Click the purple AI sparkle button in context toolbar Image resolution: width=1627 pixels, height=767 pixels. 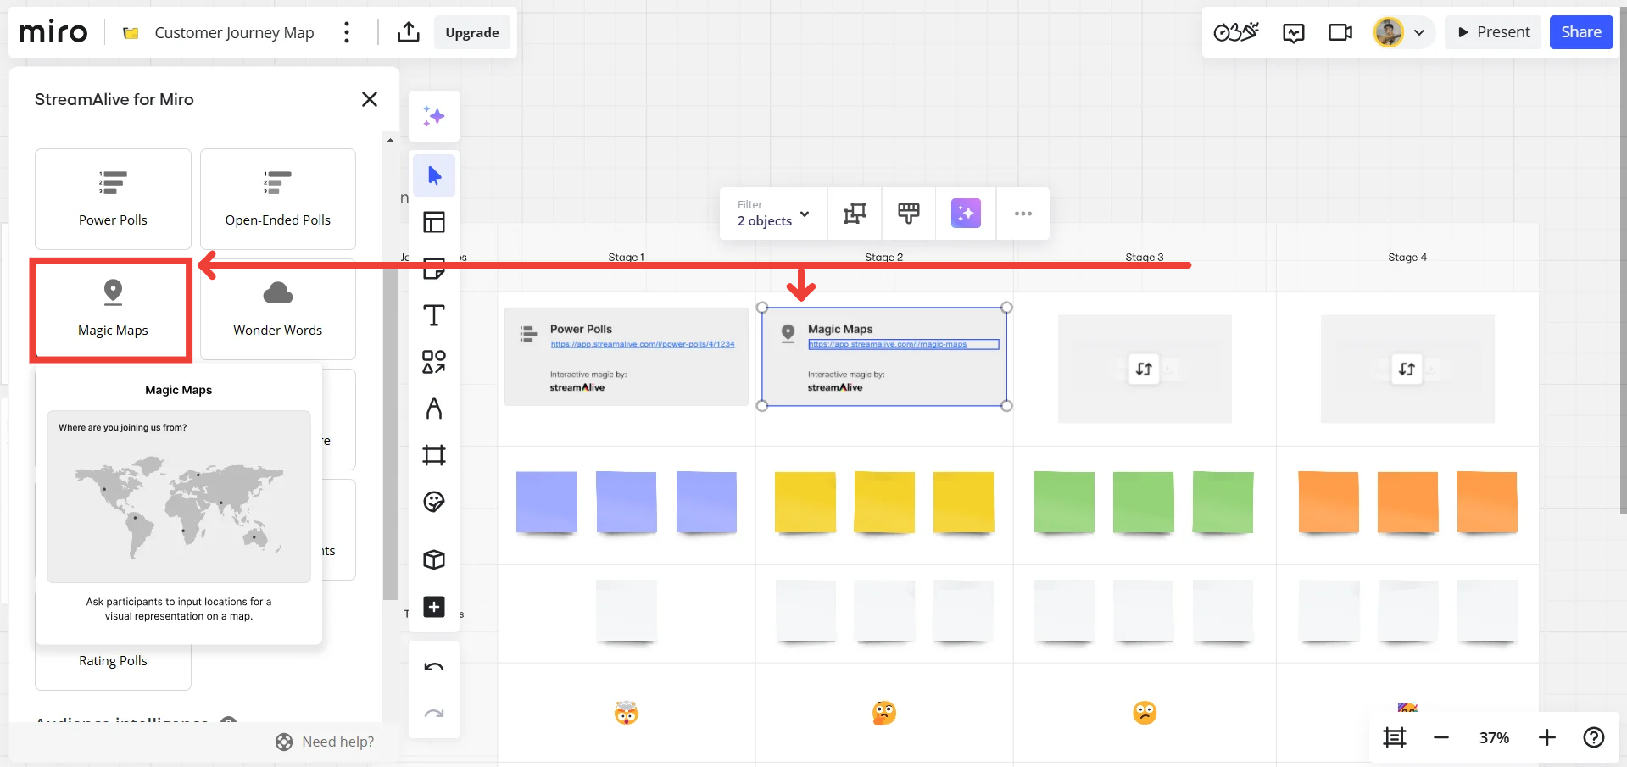(x=966, y=214)
